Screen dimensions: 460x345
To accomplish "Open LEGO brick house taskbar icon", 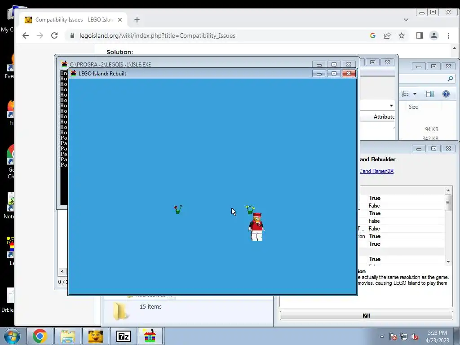I will (x=150, y=336).
